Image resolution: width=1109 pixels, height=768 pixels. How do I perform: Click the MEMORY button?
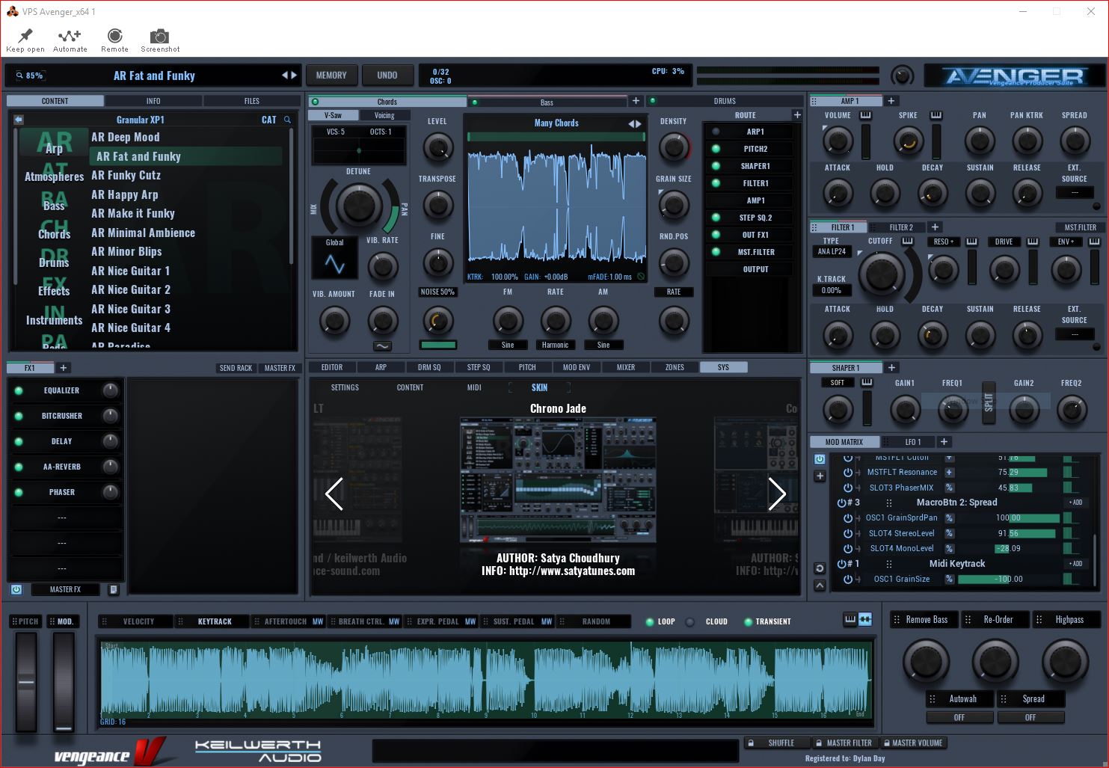pos(331,76)
